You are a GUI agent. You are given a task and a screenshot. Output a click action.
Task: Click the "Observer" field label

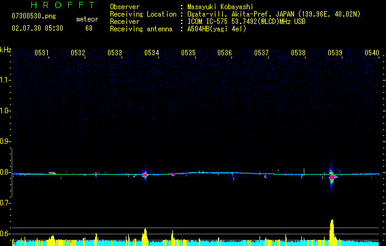[125, 7]
